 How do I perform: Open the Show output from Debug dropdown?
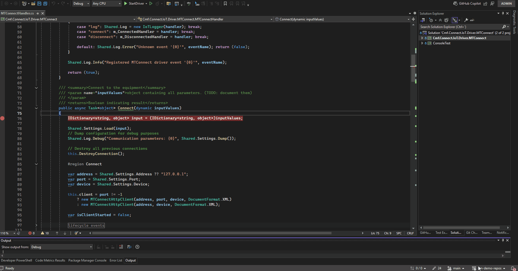[x=61, y=247]
